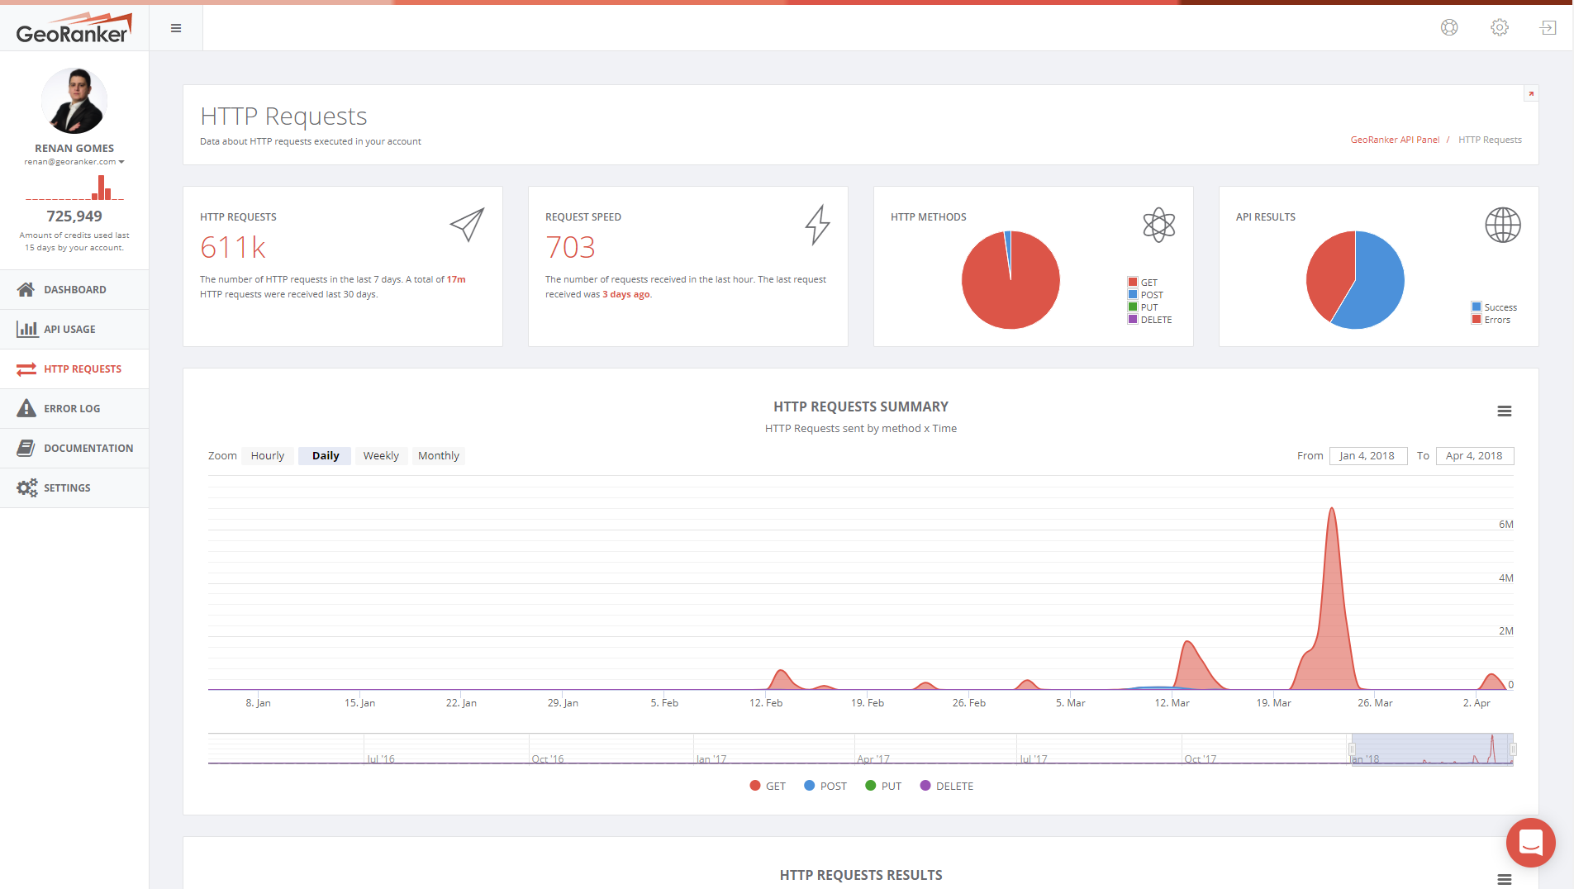Click the lightning bolt Request Speed icon
This screenshot has width=1574, height=889.
817,225
